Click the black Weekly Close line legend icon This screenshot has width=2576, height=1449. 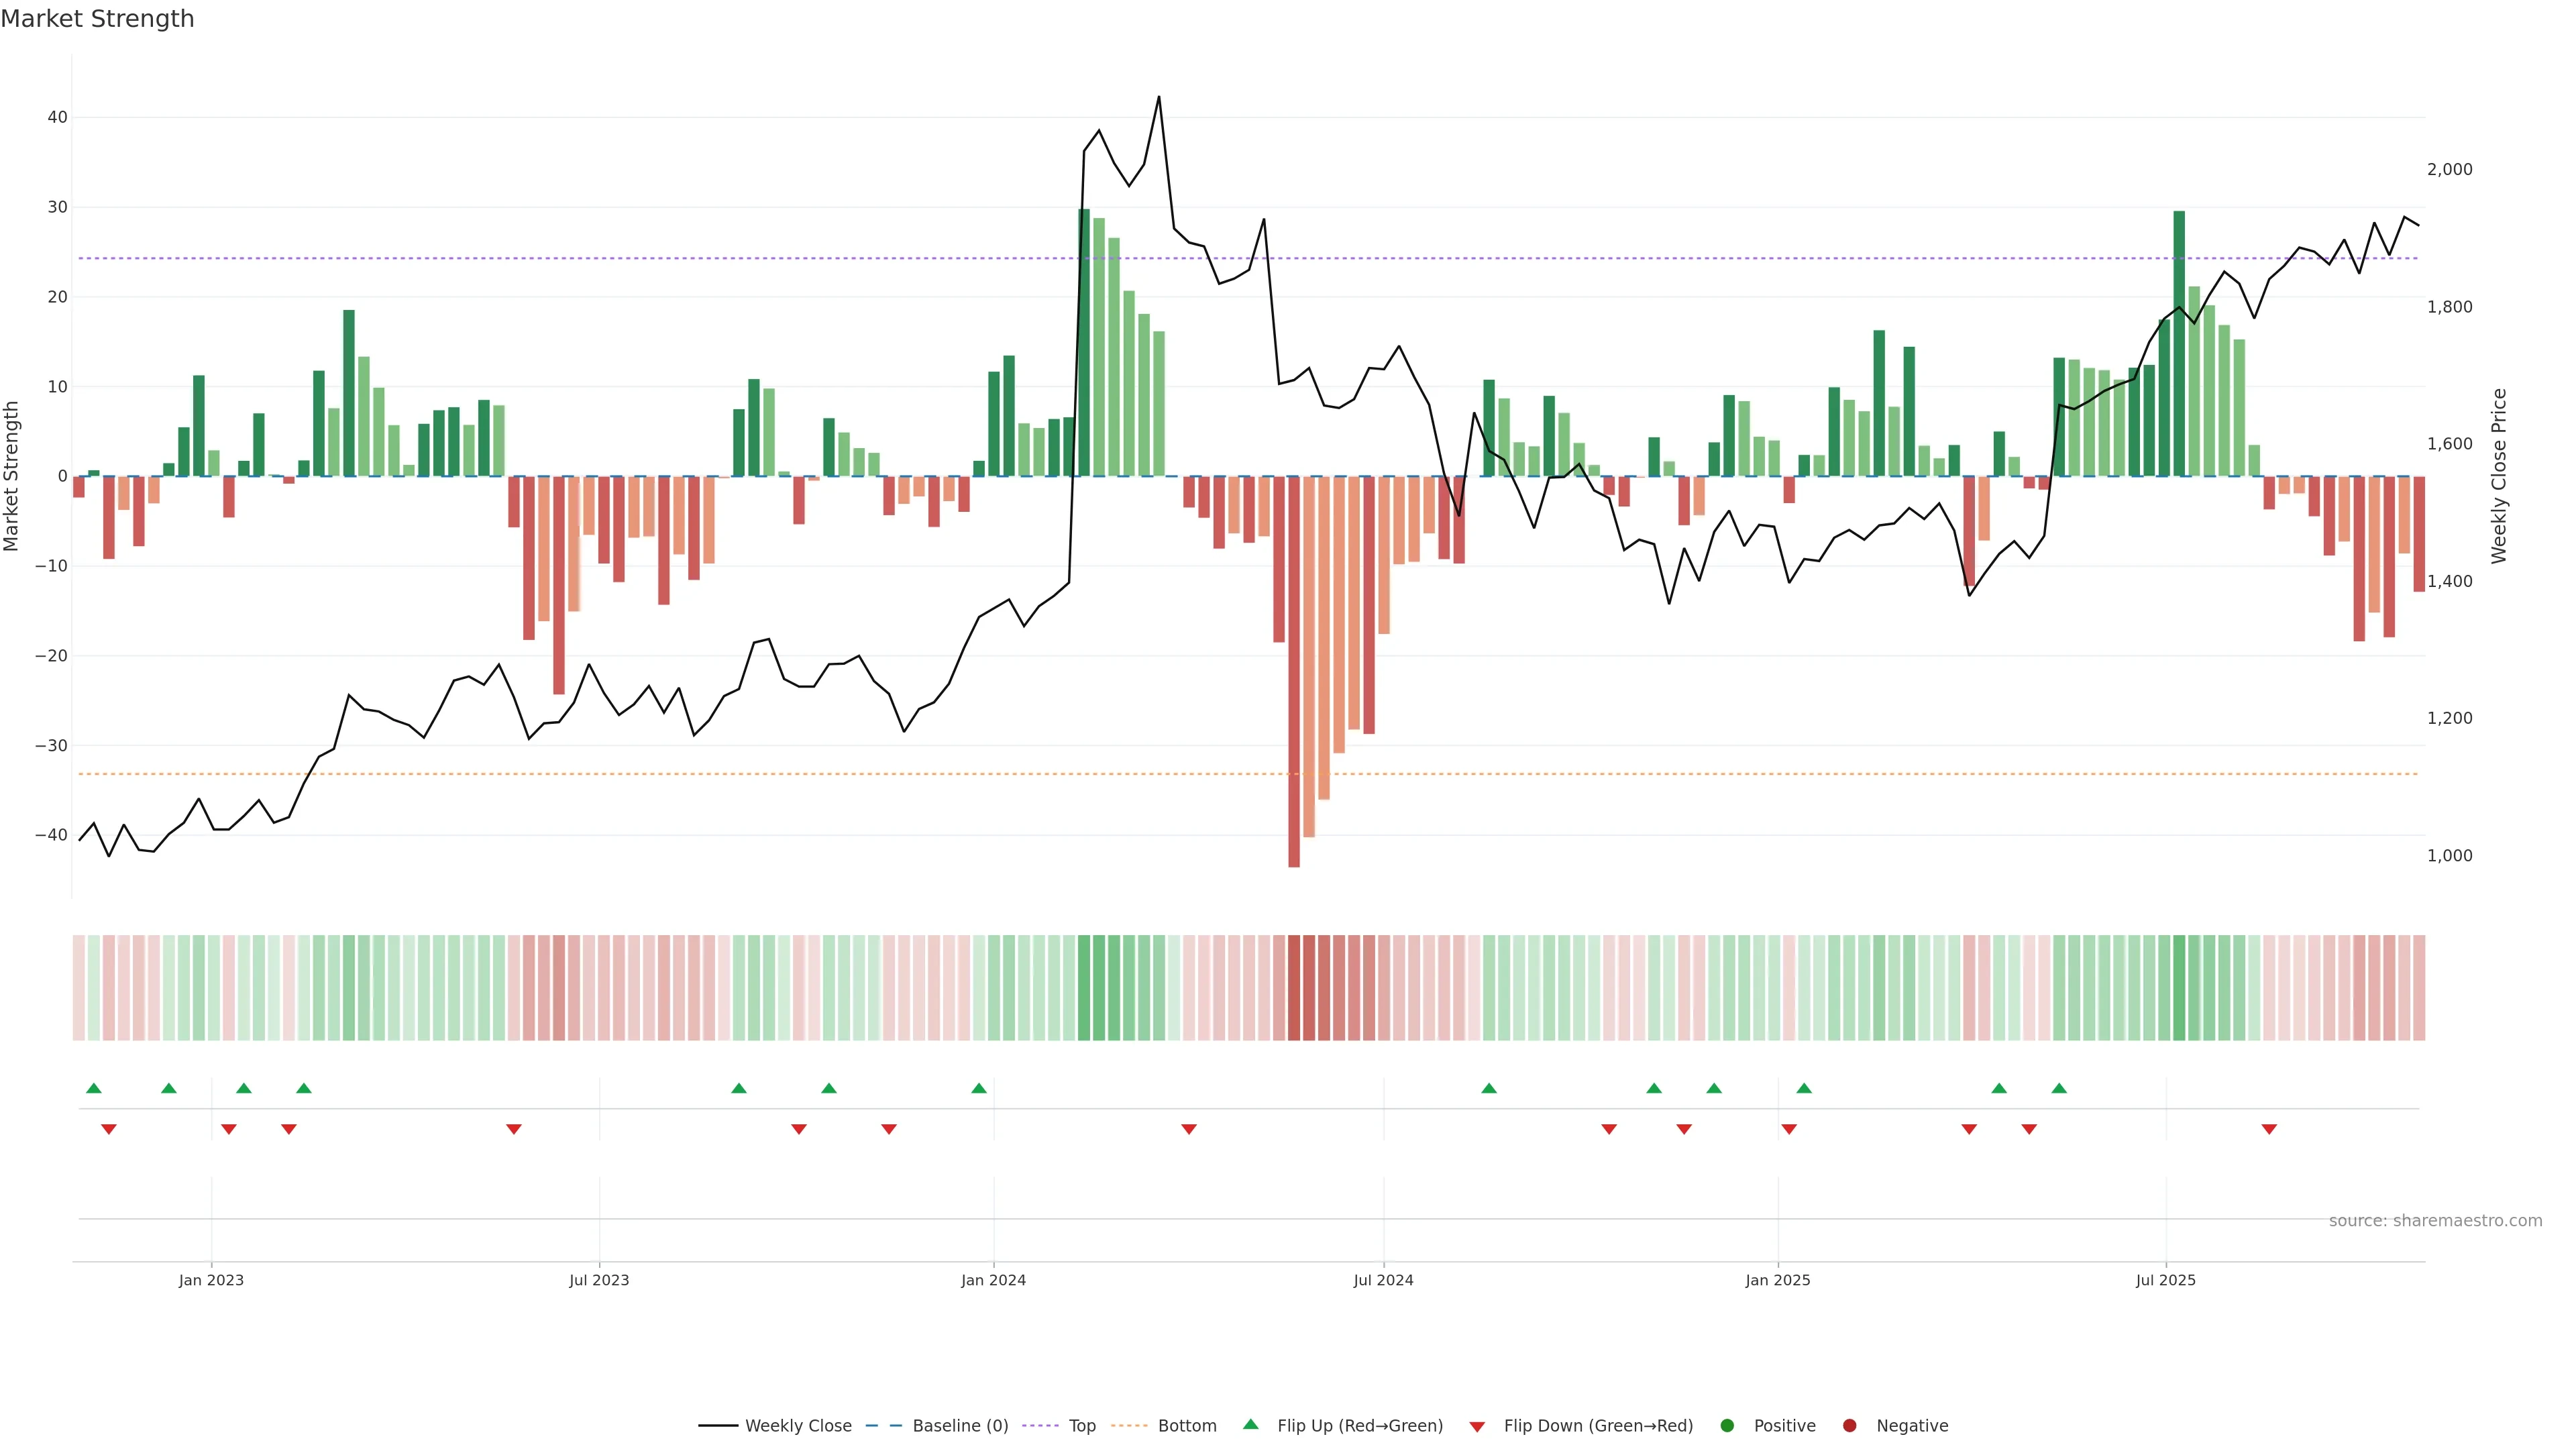click(x=718, y=1425)
